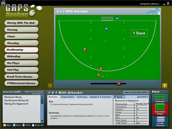The image size is (172, 129).
Task: Save the Selected GAPS list
Action: pos(17,125)
